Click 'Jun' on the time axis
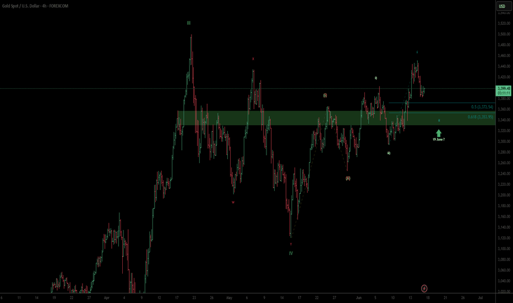 [358, 297]
